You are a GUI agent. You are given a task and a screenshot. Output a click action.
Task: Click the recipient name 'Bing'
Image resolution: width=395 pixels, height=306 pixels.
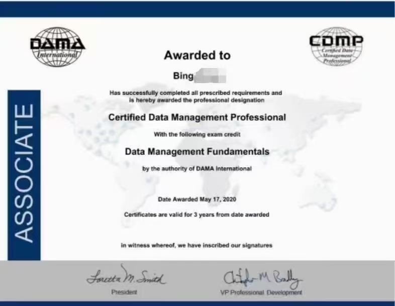coord(183,75)
